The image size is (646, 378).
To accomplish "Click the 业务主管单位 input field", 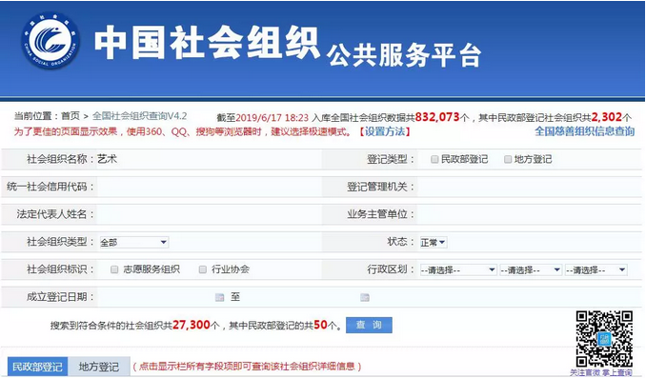I will click(530, 214).
